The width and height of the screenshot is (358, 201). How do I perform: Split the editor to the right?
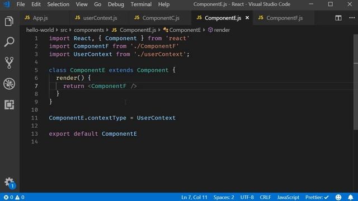tap(338, 18)
